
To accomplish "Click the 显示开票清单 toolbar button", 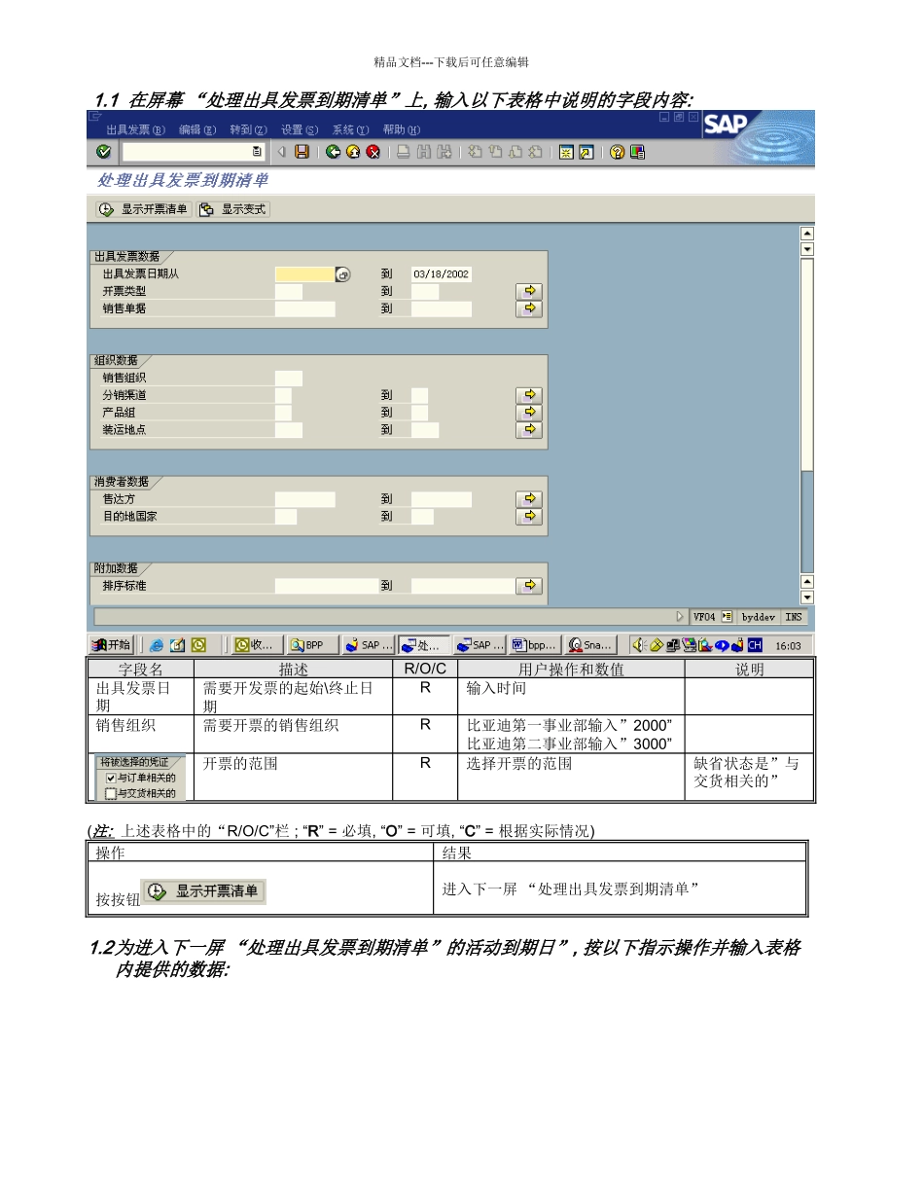I will click(143, 209).
